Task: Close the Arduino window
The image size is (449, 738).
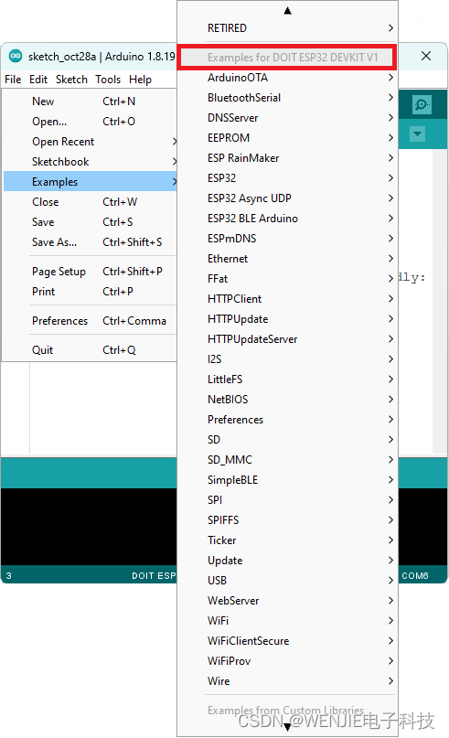Action: click(426, 56)
